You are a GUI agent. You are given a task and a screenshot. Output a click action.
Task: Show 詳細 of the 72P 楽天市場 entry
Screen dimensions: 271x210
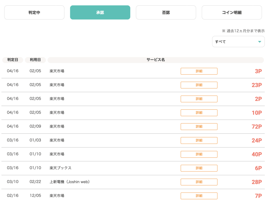(199, 127)
